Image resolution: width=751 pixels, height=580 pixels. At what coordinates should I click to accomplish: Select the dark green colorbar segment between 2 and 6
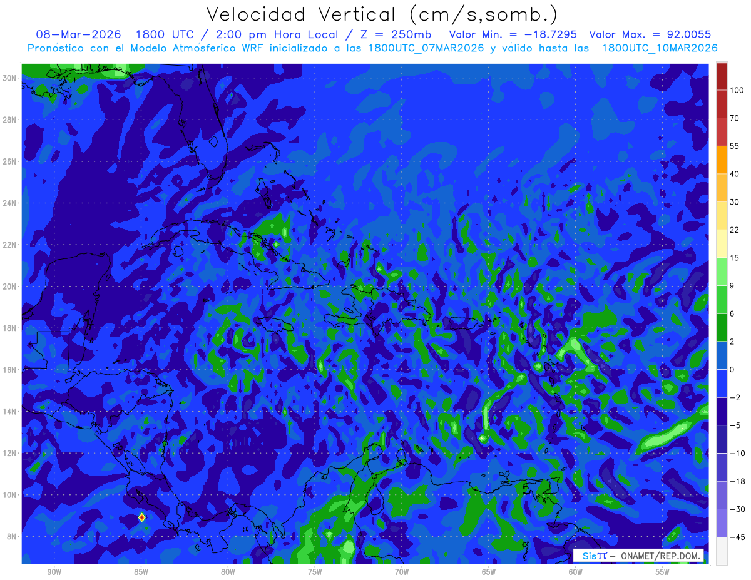pyautogui.click(x=722, y=327)
